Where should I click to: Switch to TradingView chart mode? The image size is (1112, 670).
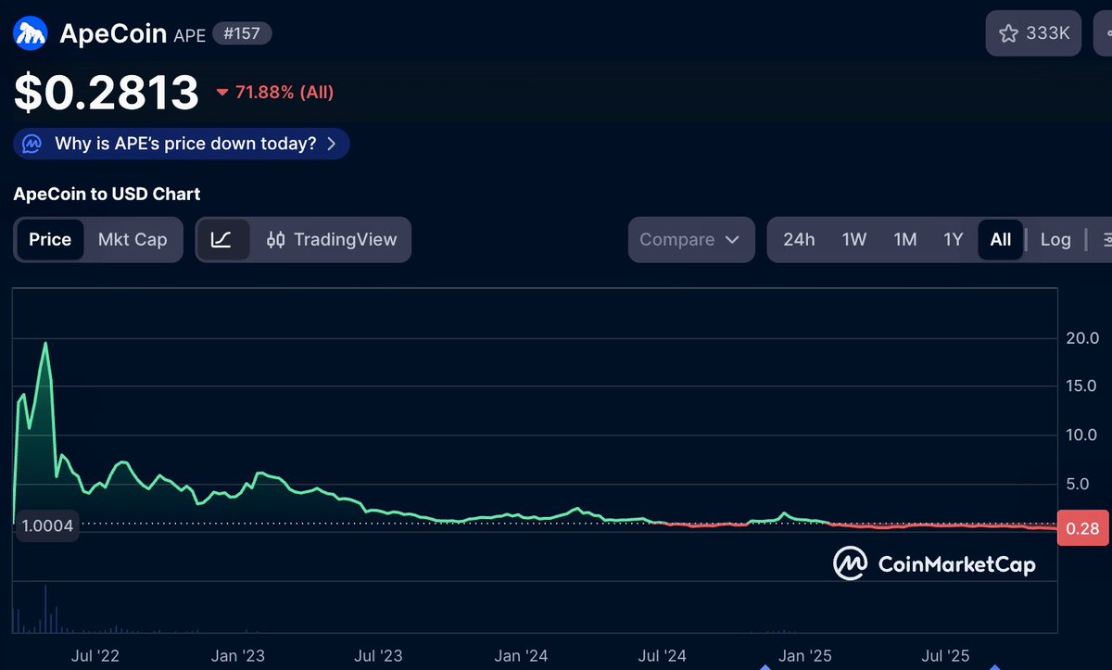tap(332, 239)
